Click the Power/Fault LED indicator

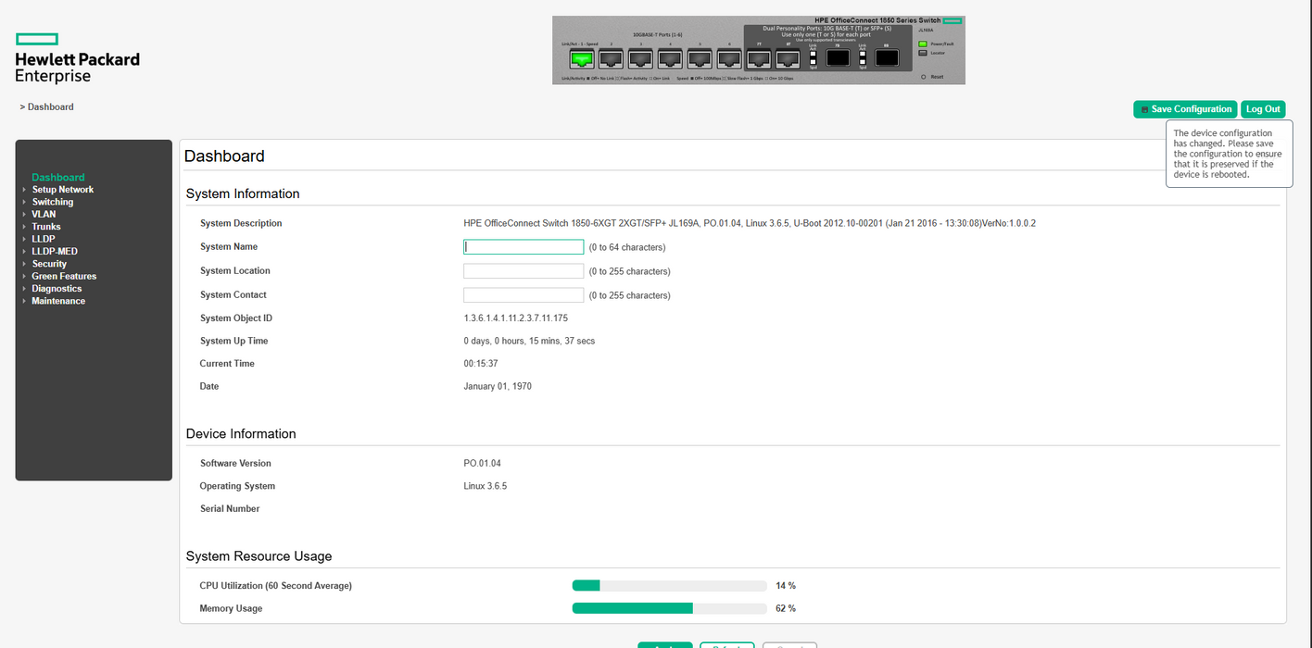[921, 44]
